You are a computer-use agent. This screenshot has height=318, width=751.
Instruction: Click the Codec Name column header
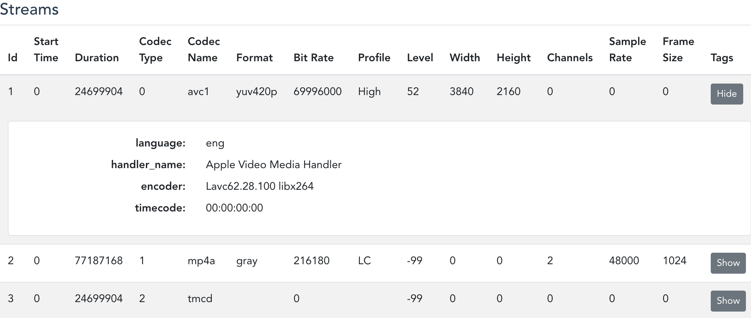click(x=204, y=49)
